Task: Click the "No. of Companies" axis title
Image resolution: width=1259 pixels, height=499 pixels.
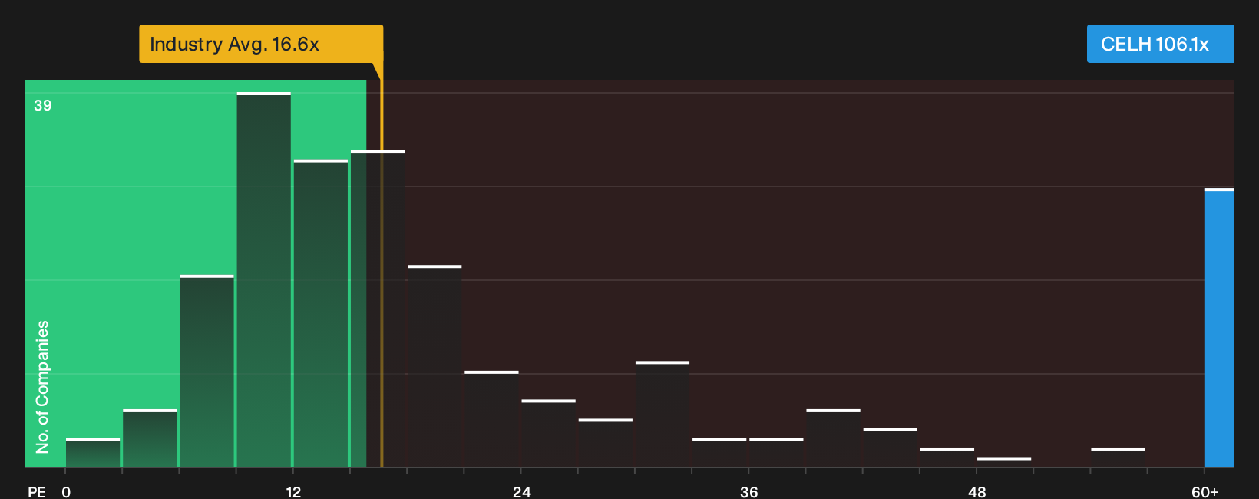Action: pos(42,387)
